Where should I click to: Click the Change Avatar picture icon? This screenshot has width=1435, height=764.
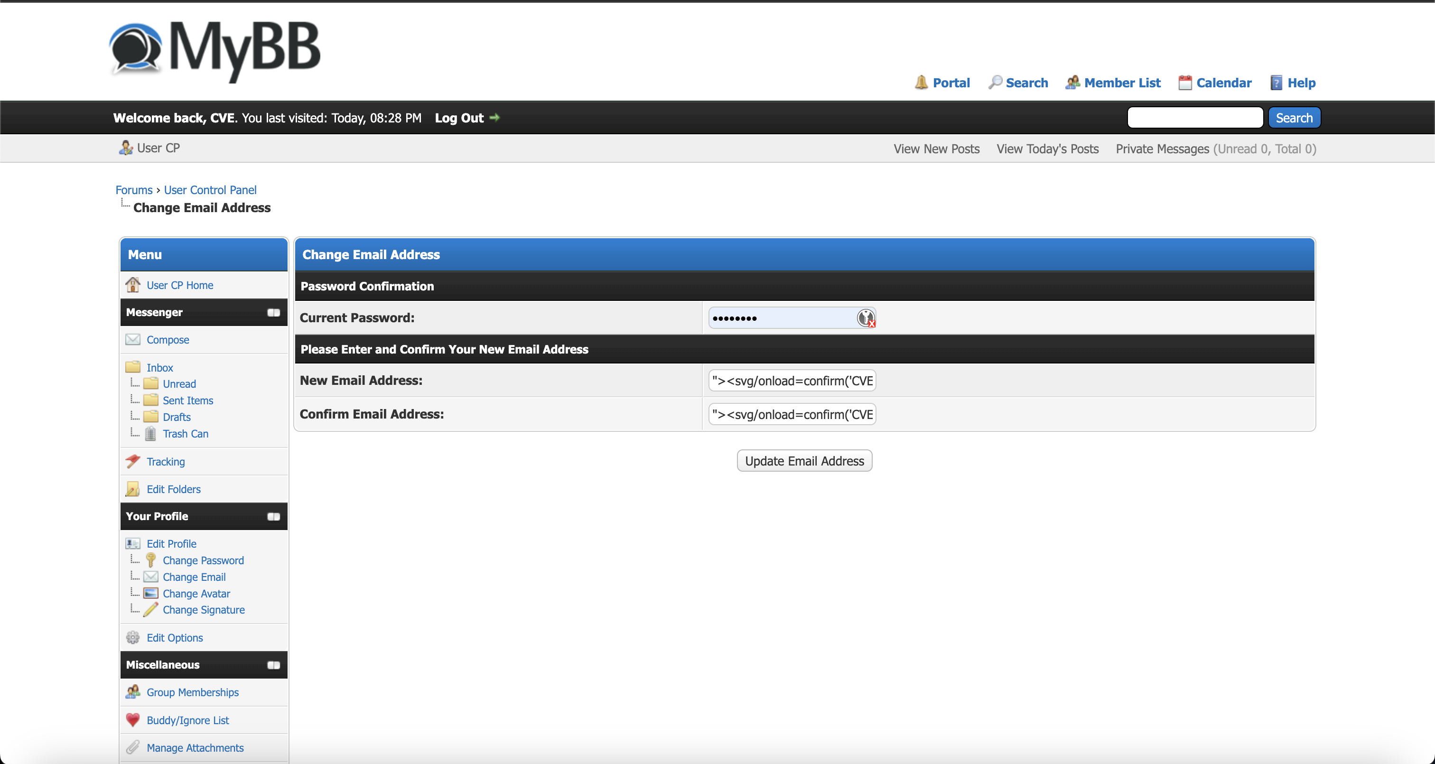pos(150,593)
